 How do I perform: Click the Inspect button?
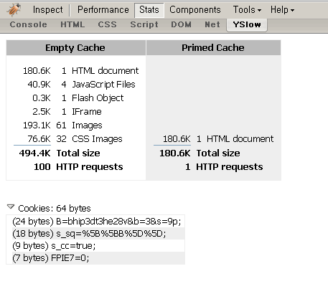(48, 10)
